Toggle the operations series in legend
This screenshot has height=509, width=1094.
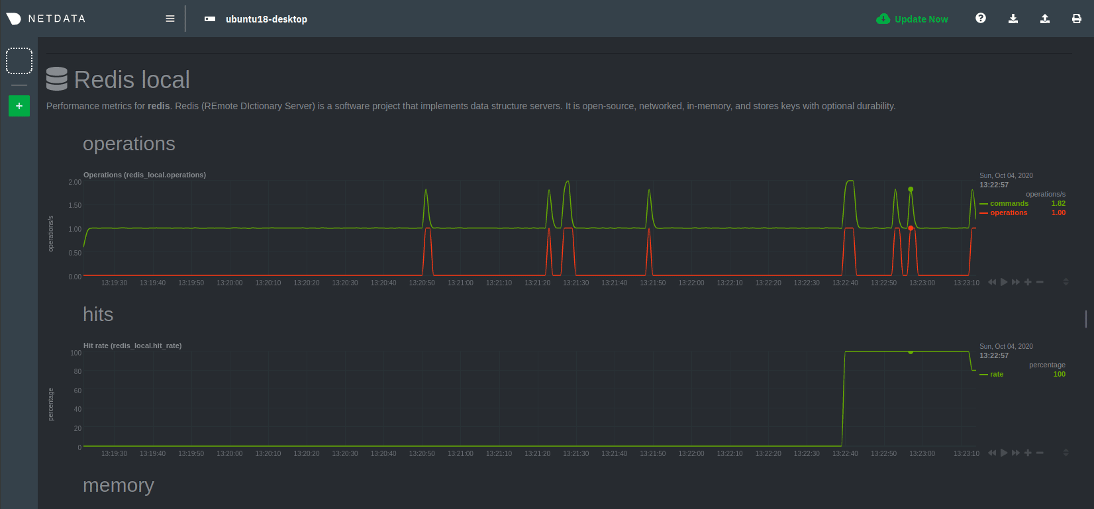1009,213
